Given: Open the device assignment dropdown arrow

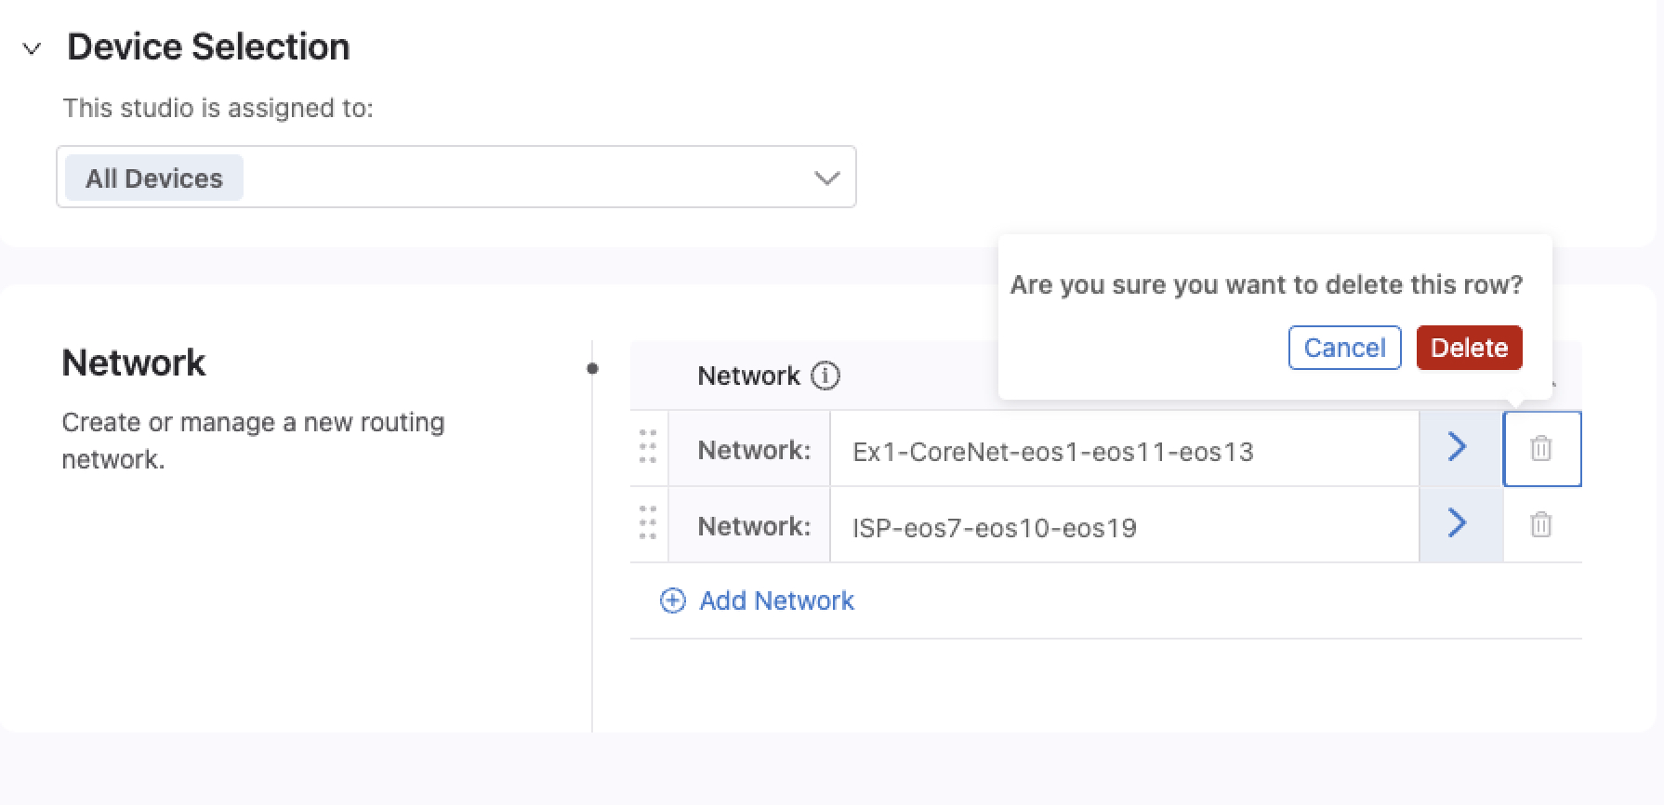Looking at the screenshot, I should (x=826, y=178).
